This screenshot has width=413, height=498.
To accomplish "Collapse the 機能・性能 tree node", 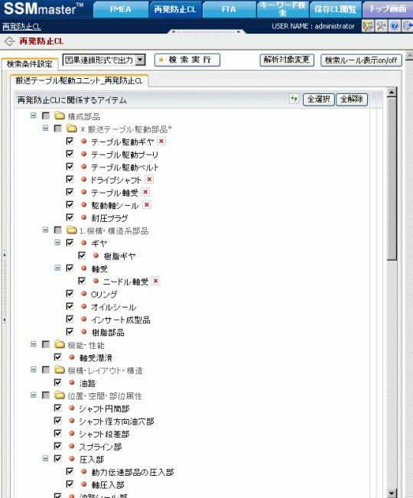I will point(34,344).
